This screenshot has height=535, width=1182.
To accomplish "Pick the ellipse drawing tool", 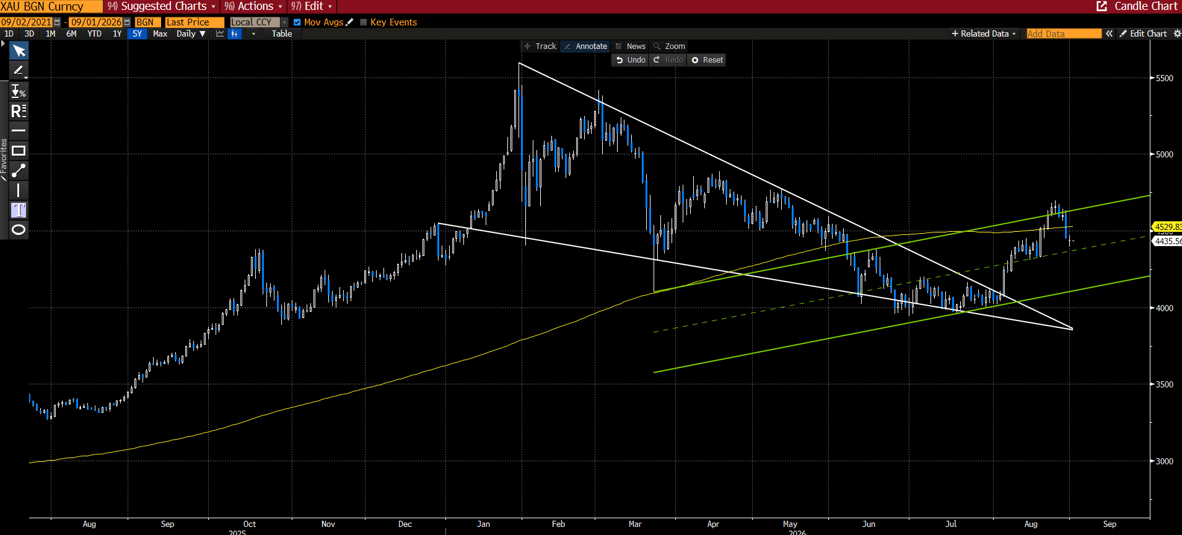I will [19, 230].
